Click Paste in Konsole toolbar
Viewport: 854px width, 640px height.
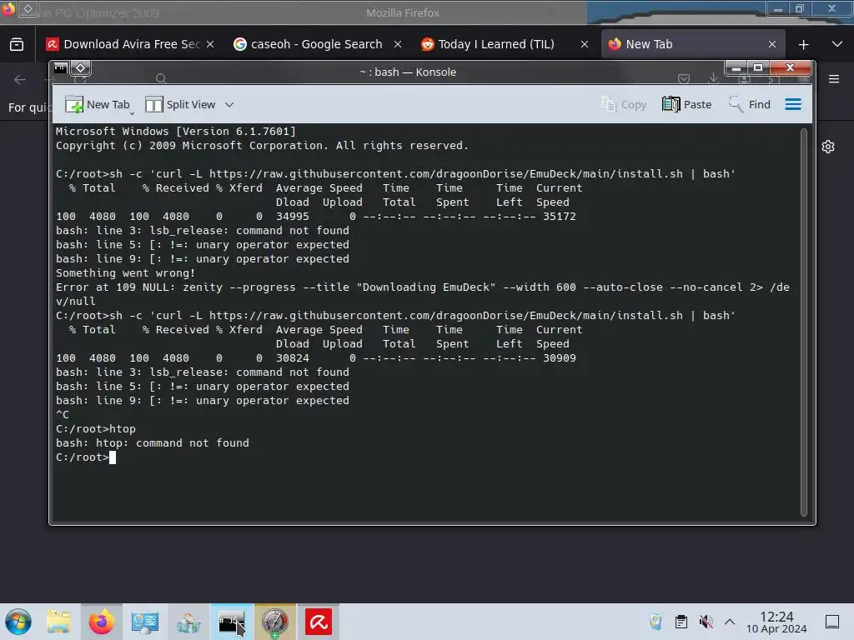pyautogui.click(x=687, y=104)
